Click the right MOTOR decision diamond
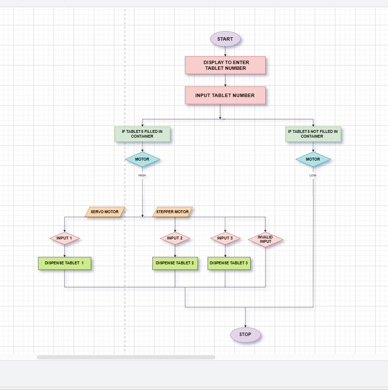Screen dimensions: 388x390 [x=312, y=159]
